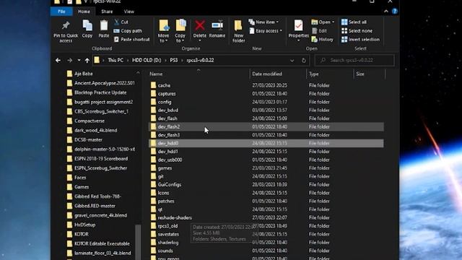Select the captures folder

(167, 93)
